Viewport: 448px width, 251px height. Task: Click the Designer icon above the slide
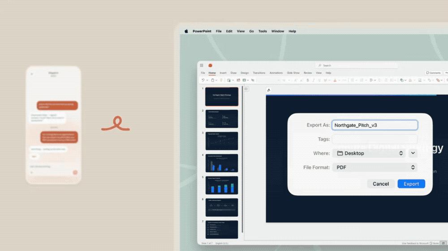click(268, 90)
